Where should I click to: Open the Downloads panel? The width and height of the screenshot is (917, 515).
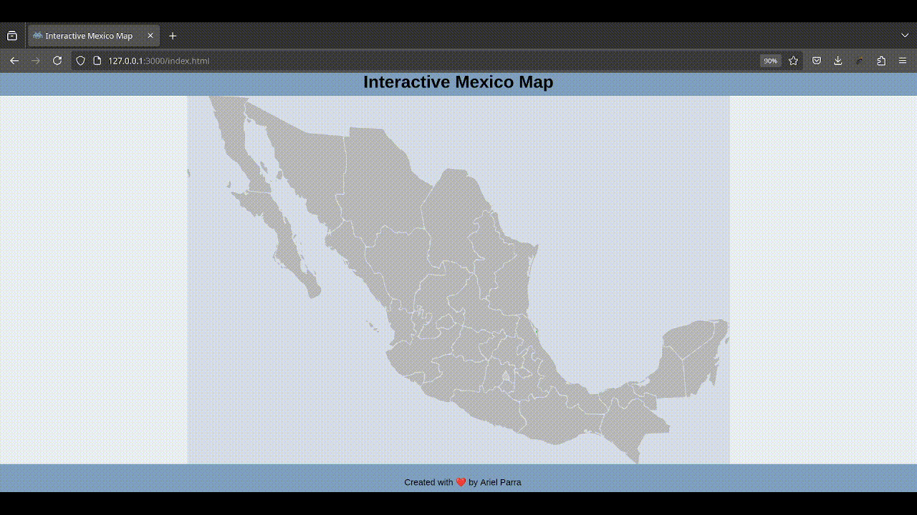(837, 61)
